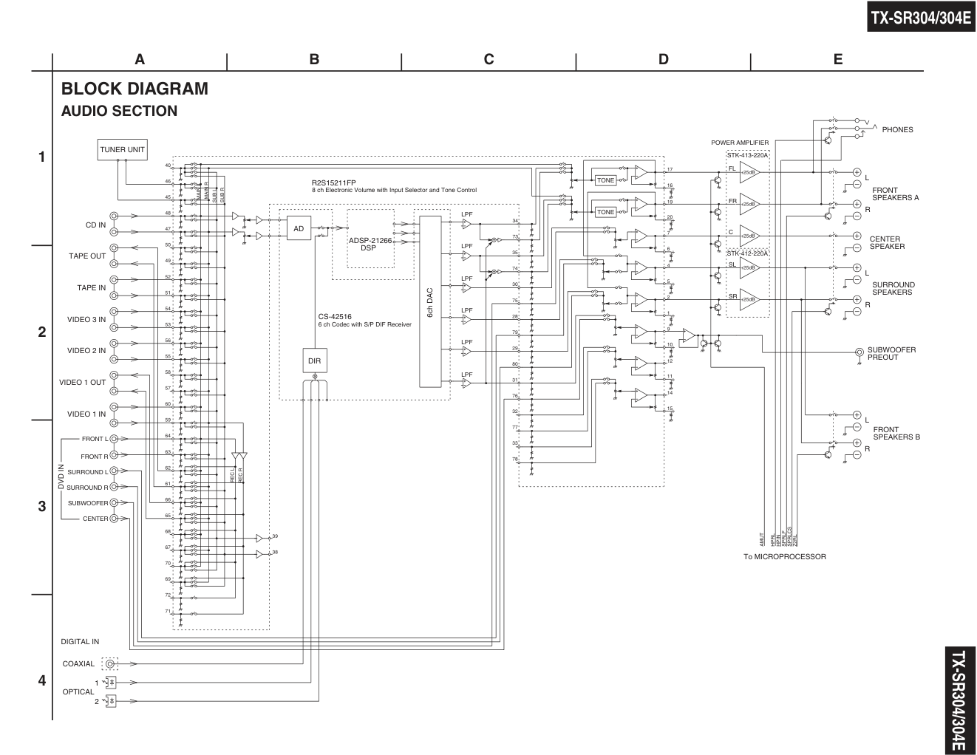This screenshot has height=755, width=977.
Task: Click the VIDEO 1 OUT label
Action: point(83,383)
